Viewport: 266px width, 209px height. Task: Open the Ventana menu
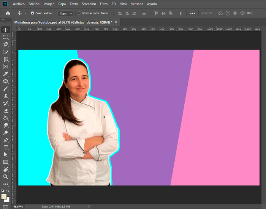click(x=137, y=4)
